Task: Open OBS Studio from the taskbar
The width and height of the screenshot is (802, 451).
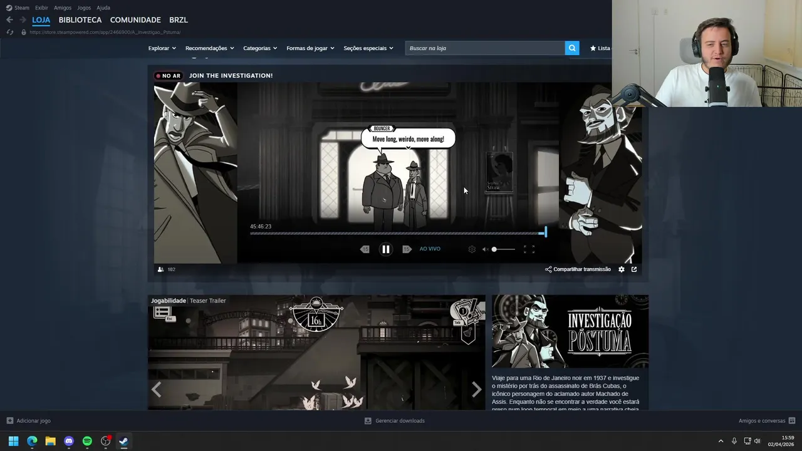Action: click(106, 441)
